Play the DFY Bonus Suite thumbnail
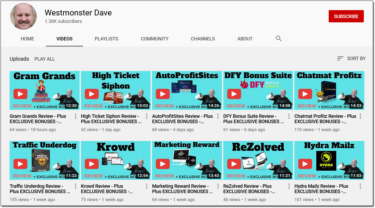375x208 pixels. point(258,90)
